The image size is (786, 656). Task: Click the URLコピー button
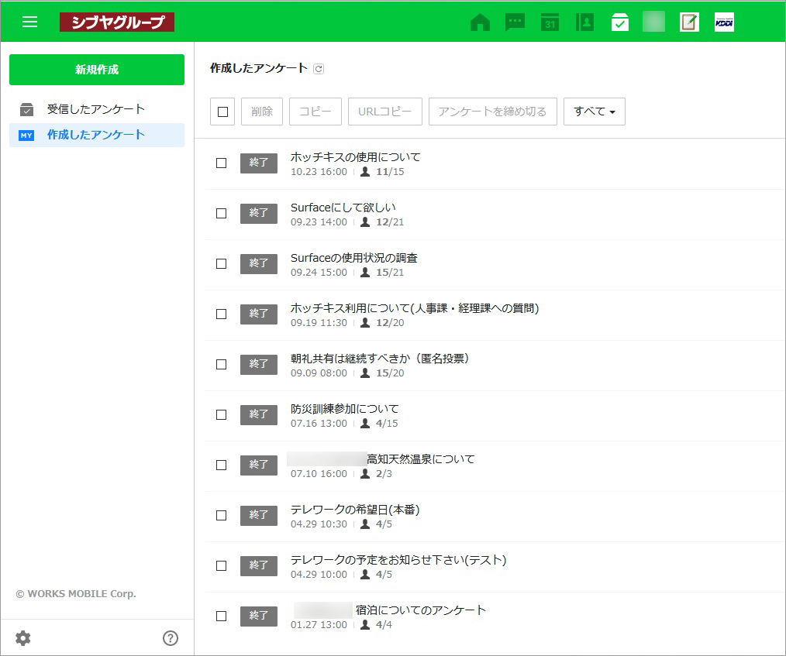[384, 112]
